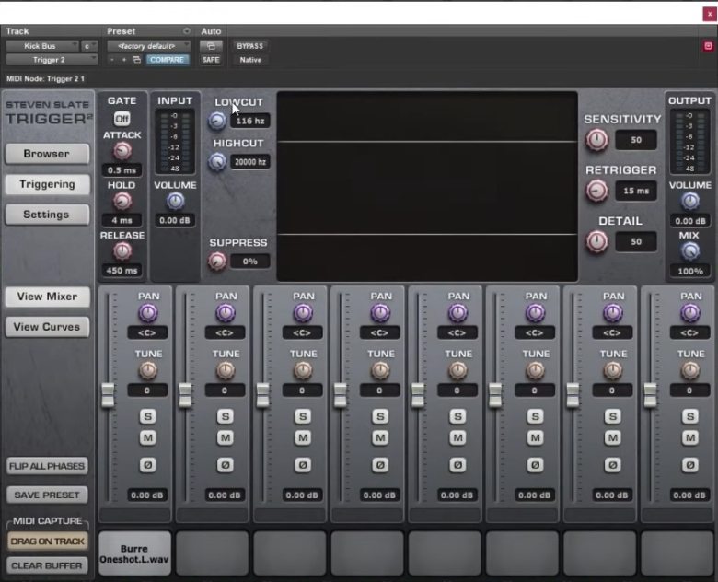This screenshot has height=582, width=718.
Task: Click the Retrigger 15 ms value field
Action: 635,192
